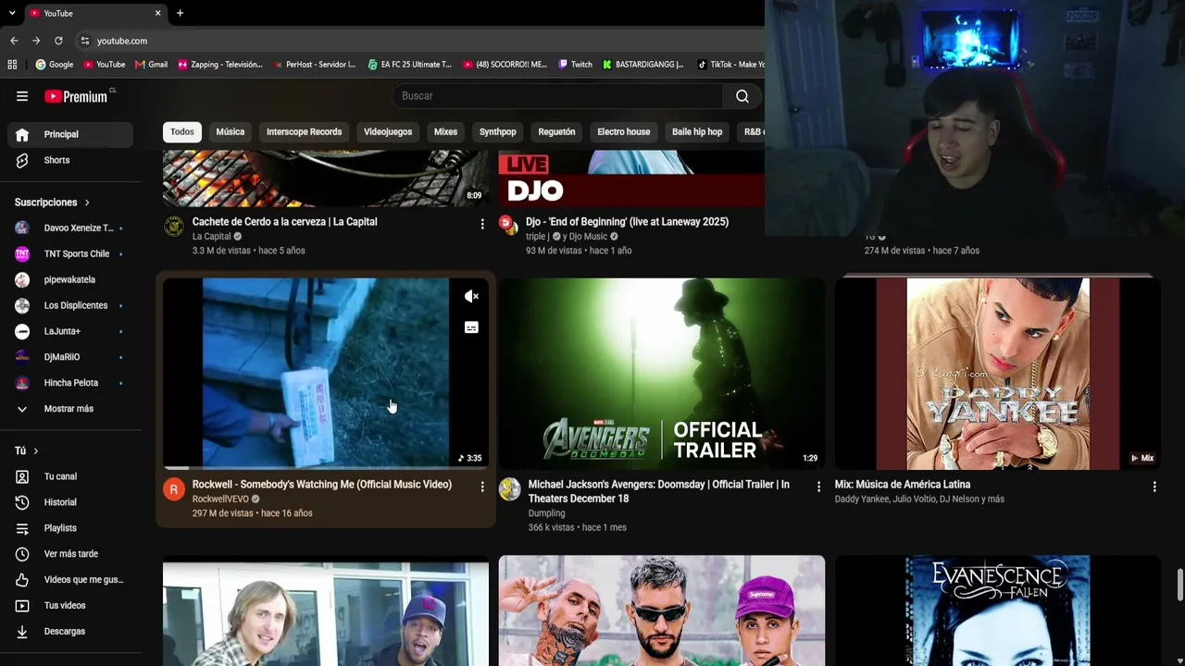
Task: Open the TNT Sports Chile subscription
Action: tap(70, 254)
